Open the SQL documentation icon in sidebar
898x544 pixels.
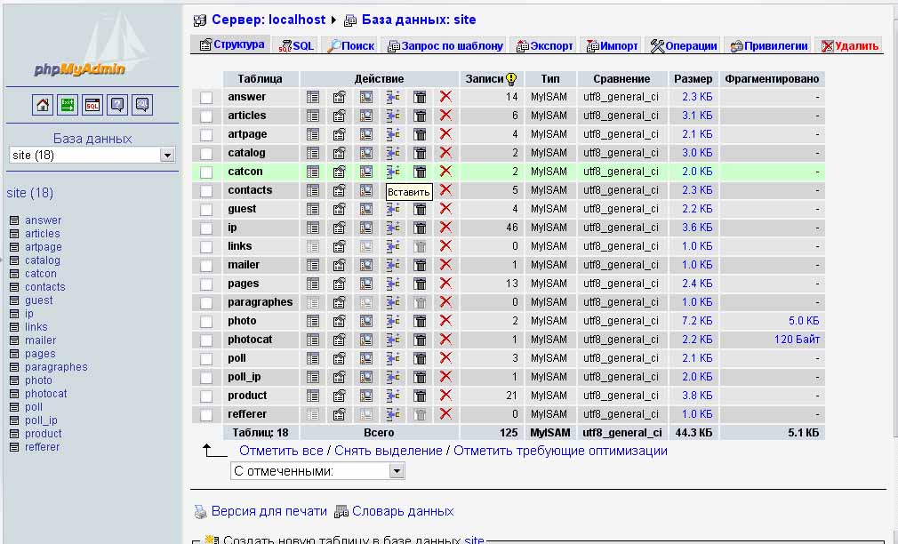pyautogui.click(x=142, y=105)
